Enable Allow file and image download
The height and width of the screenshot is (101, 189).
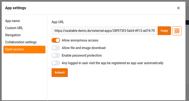click(56, 48)
